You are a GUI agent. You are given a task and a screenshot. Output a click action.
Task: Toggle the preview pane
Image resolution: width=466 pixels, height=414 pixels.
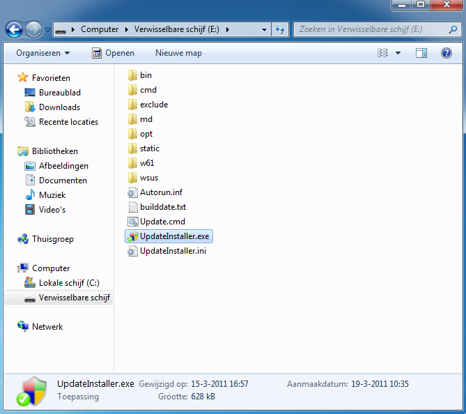click(x=421, y=53)
